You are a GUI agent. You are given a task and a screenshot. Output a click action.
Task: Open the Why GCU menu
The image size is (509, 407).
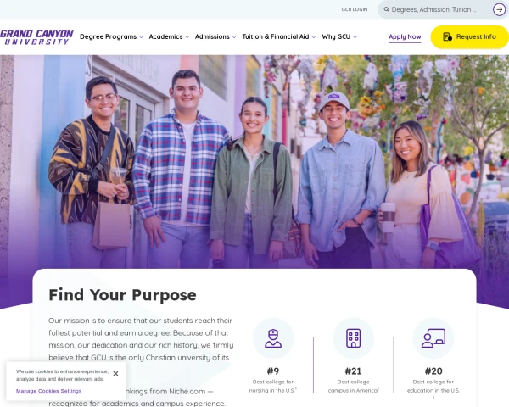tap(339, 36)
